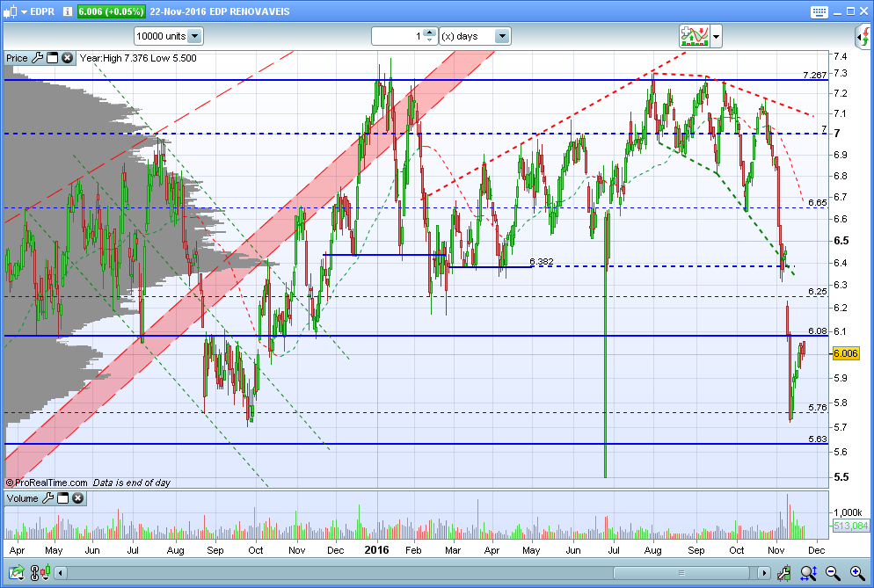Viewport: 874px width, 588px height.
Task: Increase the timeframe period with stepper up arrow
Action: (429, 33)
